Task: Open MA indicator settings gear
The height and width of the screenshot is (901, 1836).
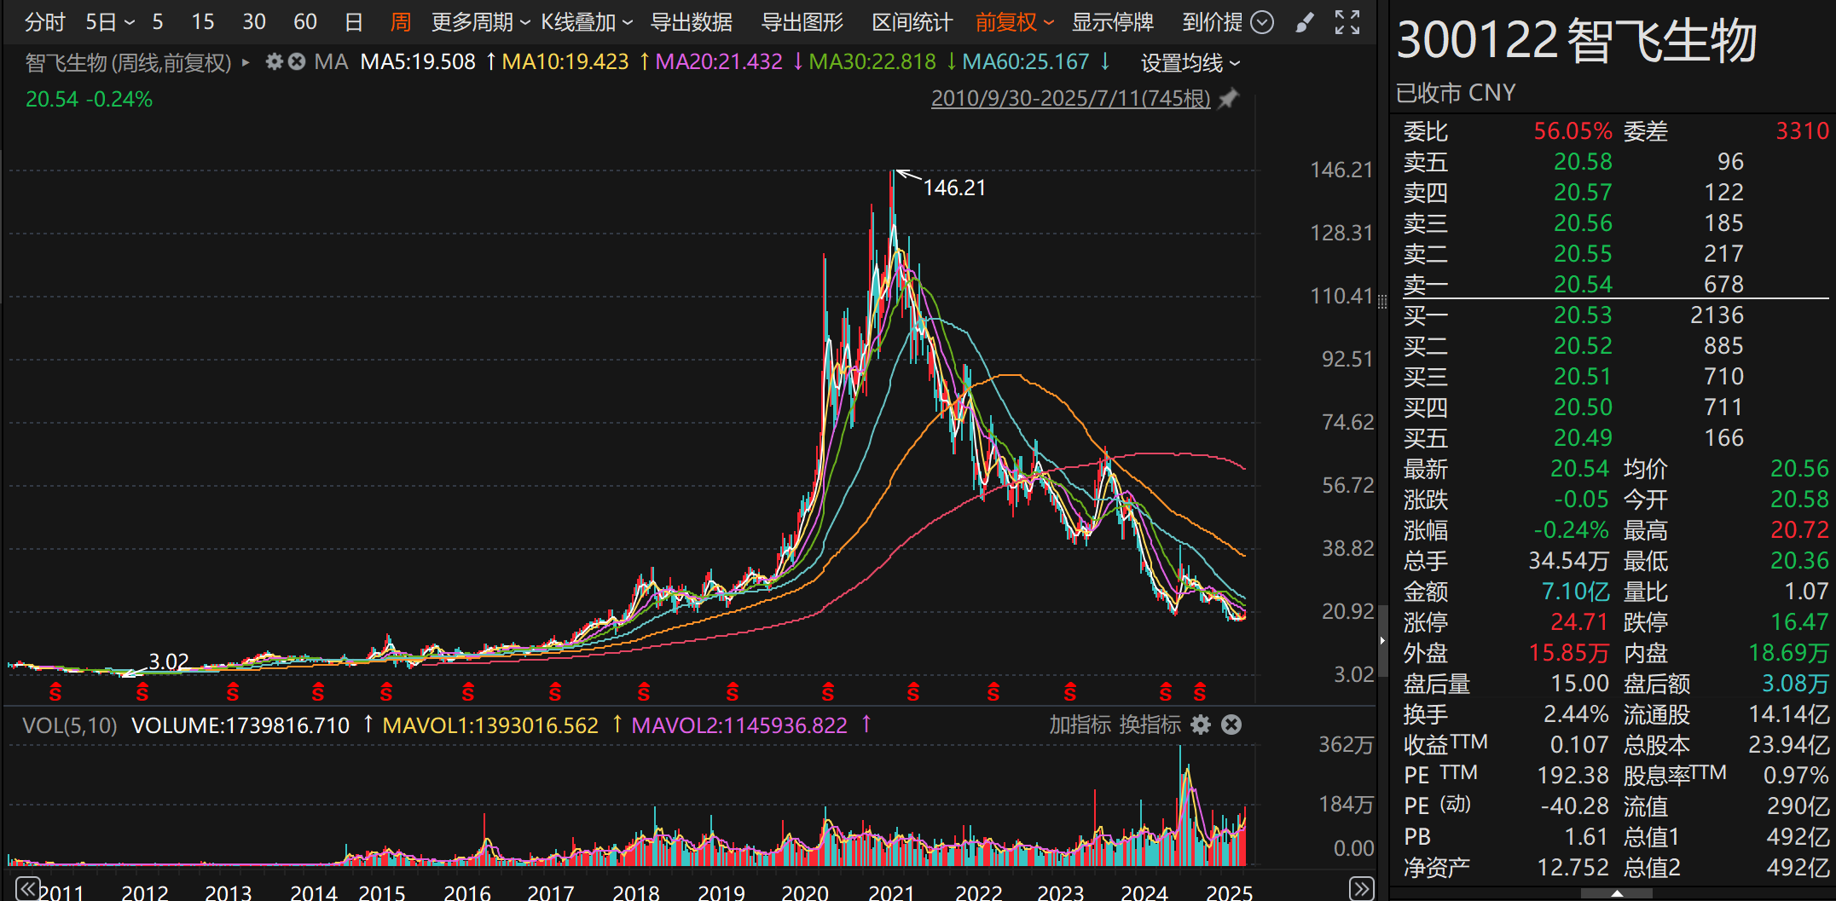Action: 274,62
